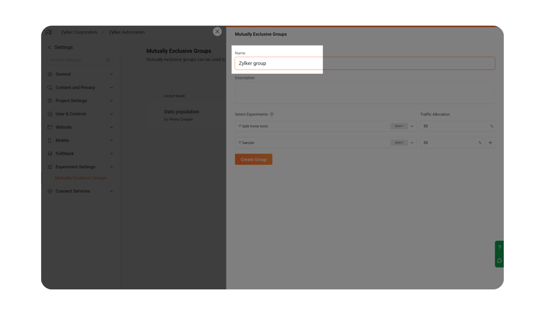Image resolution: width=553 pixels, height=311 pixels.
Task: Open the Website settings menu item
Action: tap(63, 127)
